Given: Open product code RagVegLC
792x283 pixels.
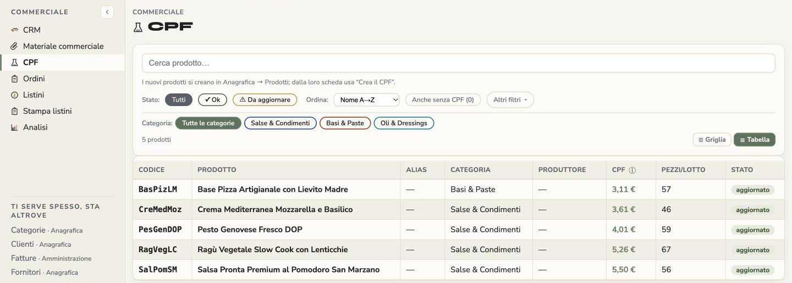Looking at the screenshot, I should (158, 249).
